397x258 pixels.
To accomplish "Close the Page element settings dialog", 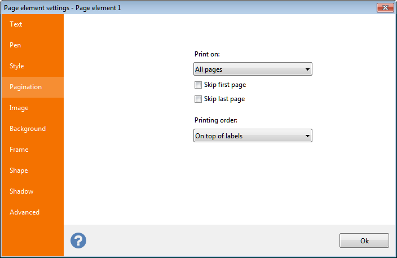I will (384, 7).
